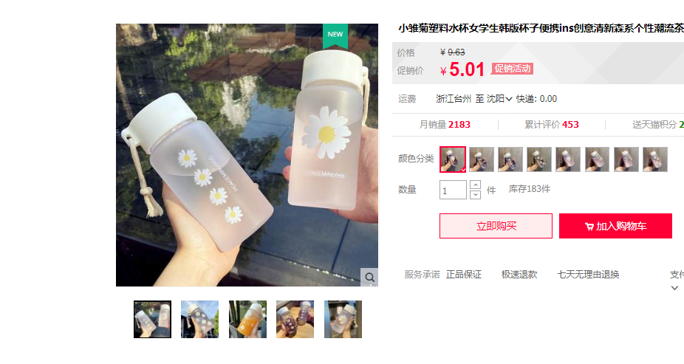Viewport: 684px width, 364px height.
Task: Click the 加入购物车 add to cart button
Action: click(615, 226)
